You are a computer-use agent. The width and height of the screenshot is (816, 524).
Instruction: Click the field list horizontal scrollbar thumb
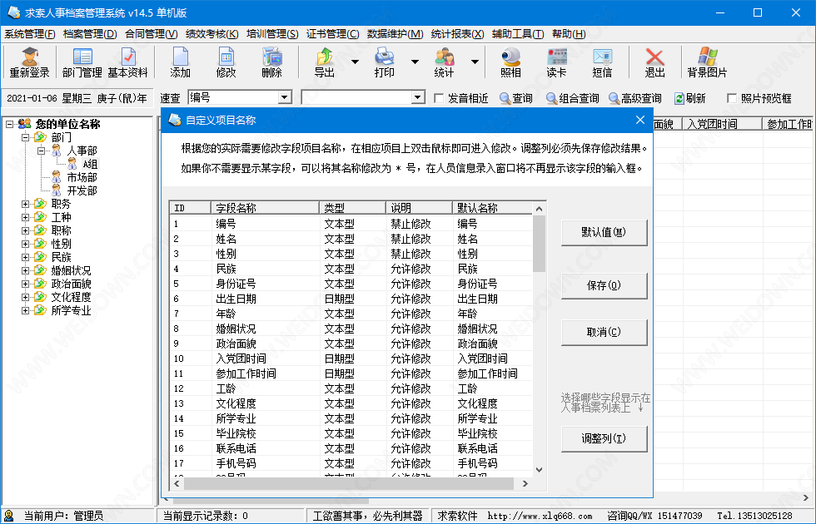click(x=349, y=483)
